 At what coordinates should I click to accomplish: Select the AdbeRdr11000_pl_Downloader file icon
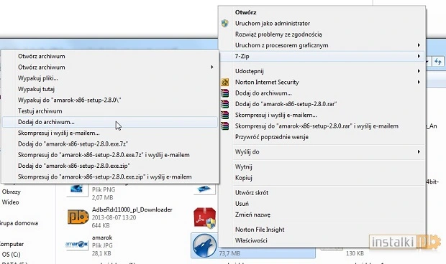tap(78, 217)
